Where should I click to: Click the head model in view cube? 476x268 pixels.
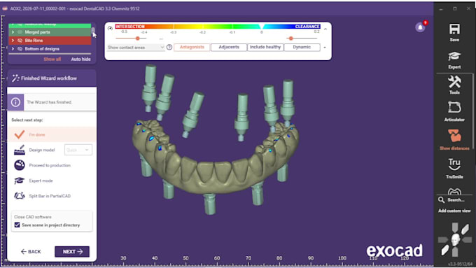click(455, 240)
